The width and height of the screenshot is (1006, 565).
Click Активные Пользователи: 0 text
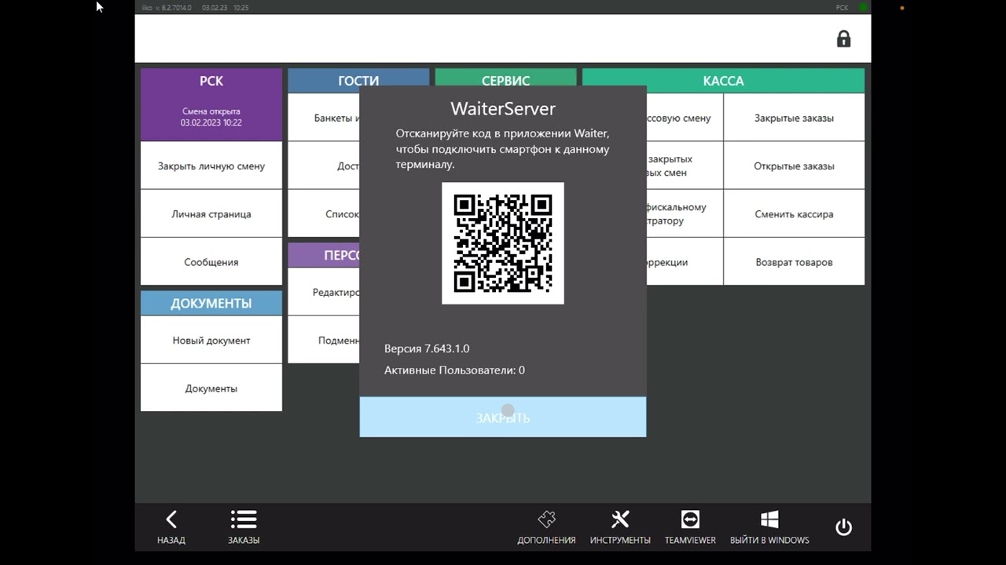(x=454, y=370)
